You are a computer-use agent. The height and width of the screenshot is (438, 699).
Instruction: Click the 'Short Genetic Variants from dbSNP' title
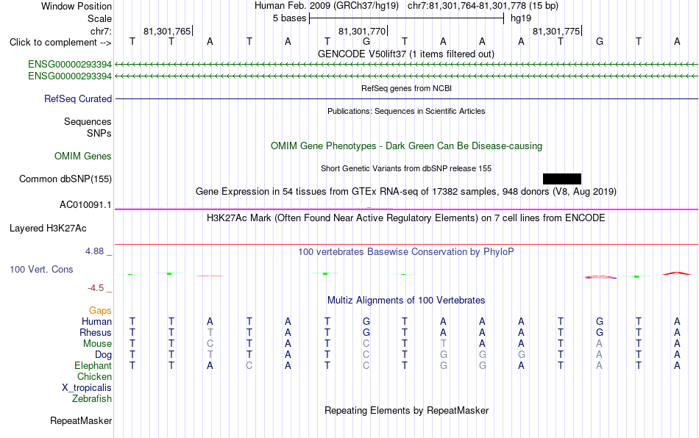(406, 169)
